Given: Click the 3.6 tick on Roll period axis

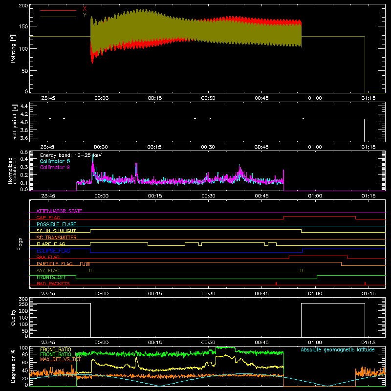Looking at the screenshot, I should pos(24,138).
